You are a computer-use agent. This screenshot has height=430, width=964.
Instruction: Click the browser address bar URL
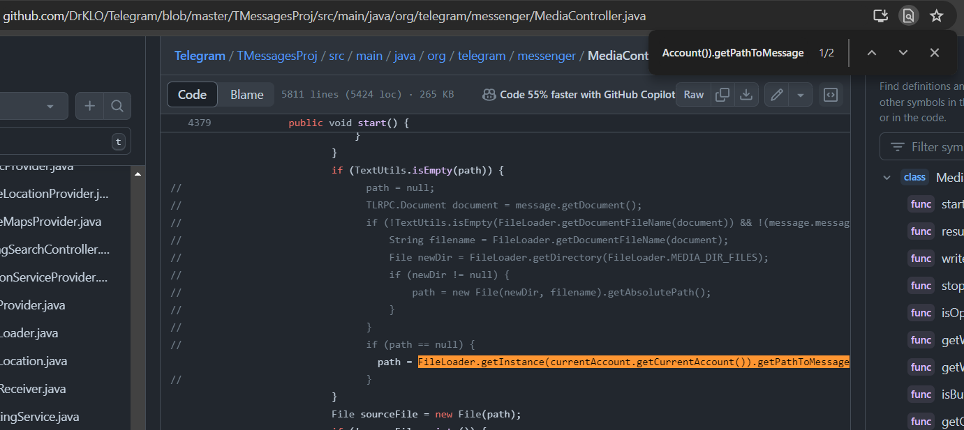tap(324, 15)
